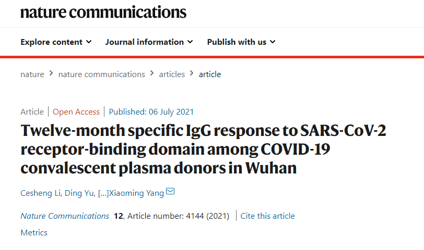Viewport: 424px width, 250px height.
Task: Open the nature communications breadcrumb link
Action: coord(101,74)
